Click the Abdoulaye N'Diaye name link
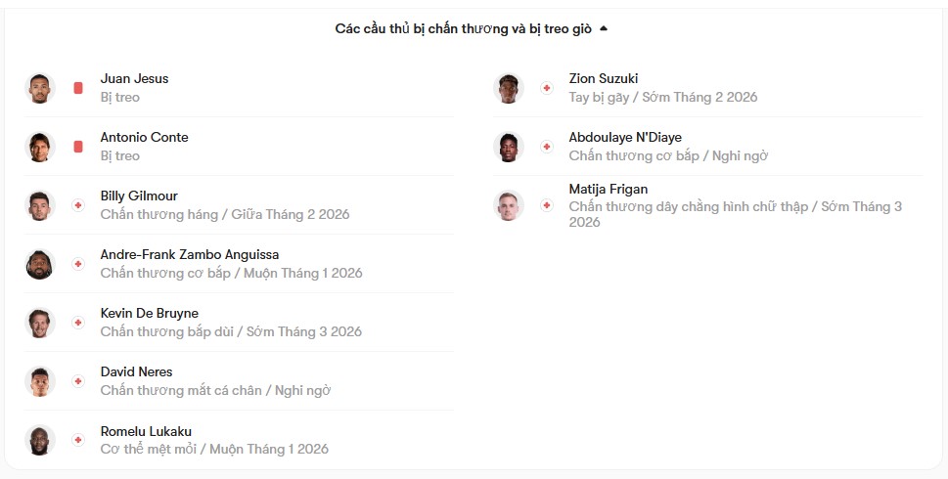 click(x=625, y=137)
